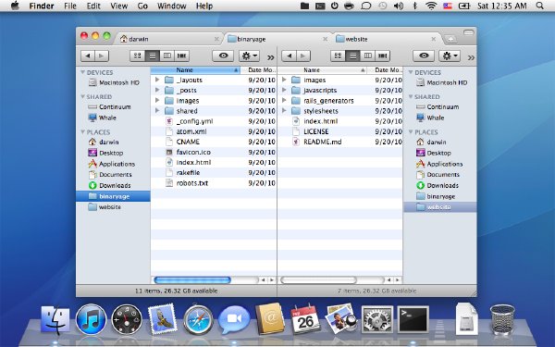Expand the stylesheets folder
Image resolution: width=555 pixels, height=347 pixels.
click(284, 110)
